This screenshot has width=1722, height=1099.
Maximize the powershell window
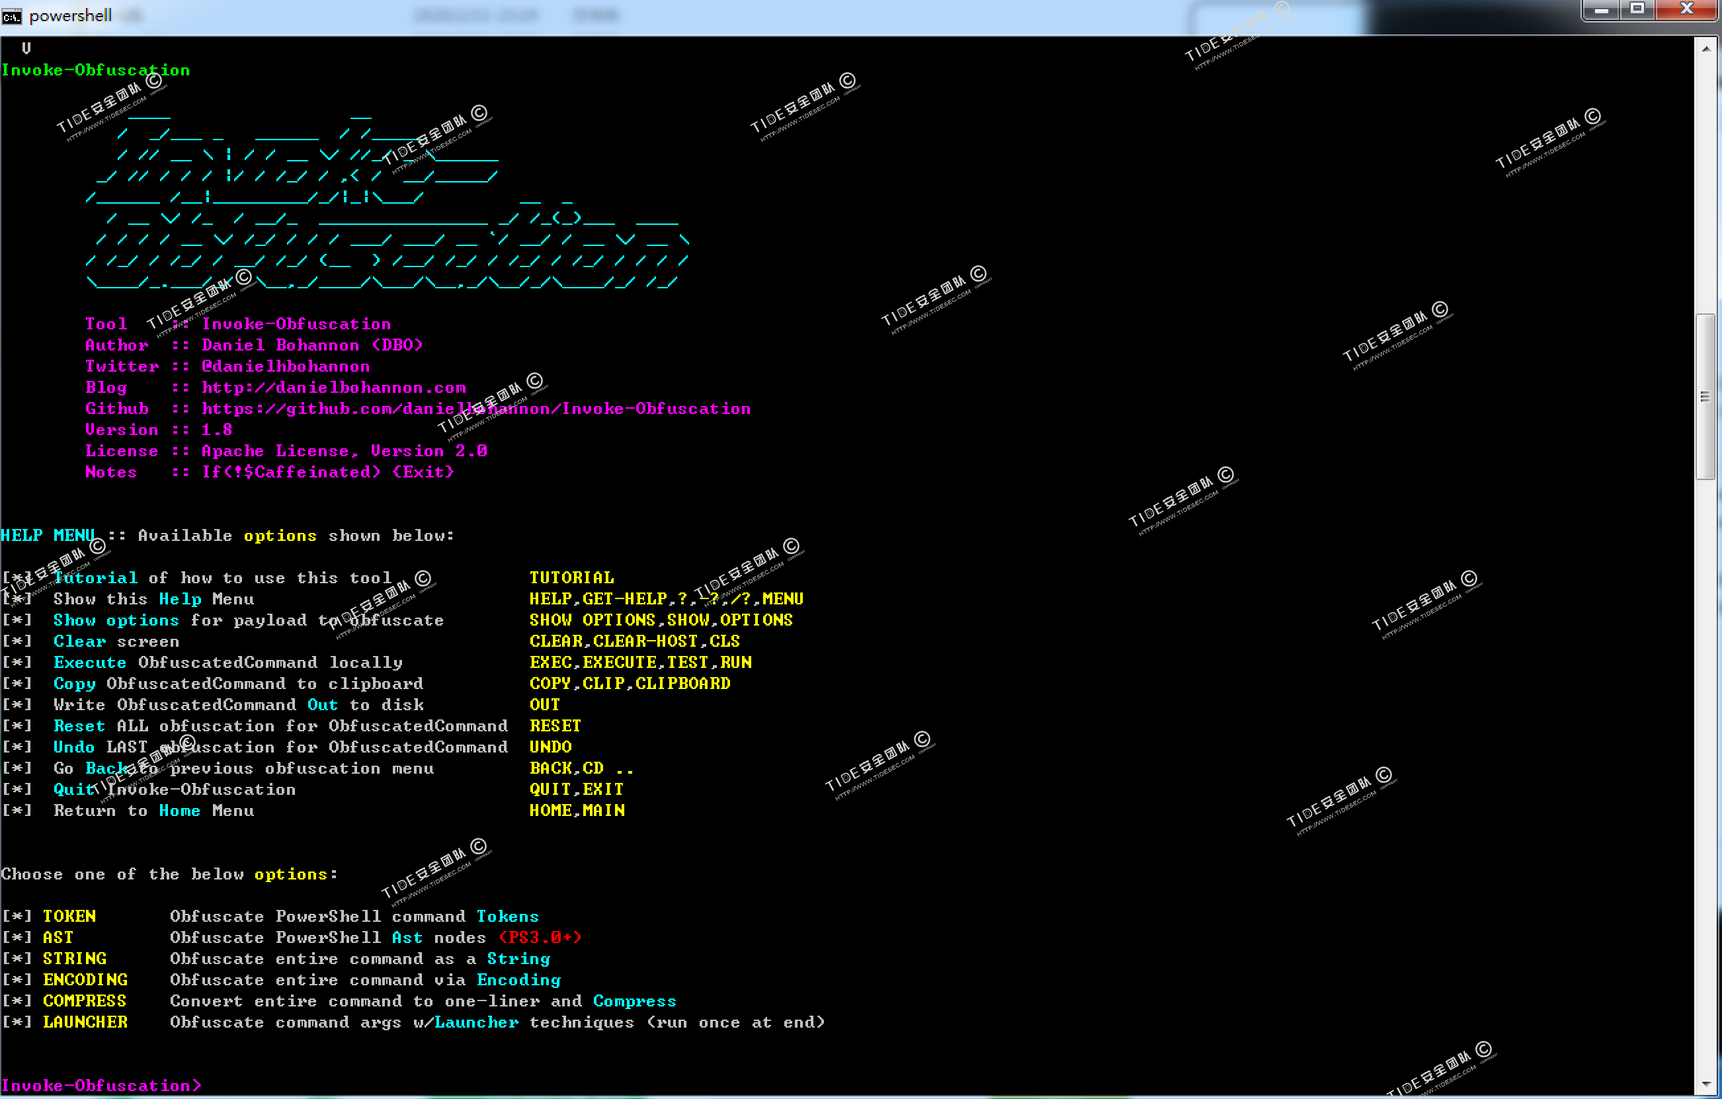1637,9
